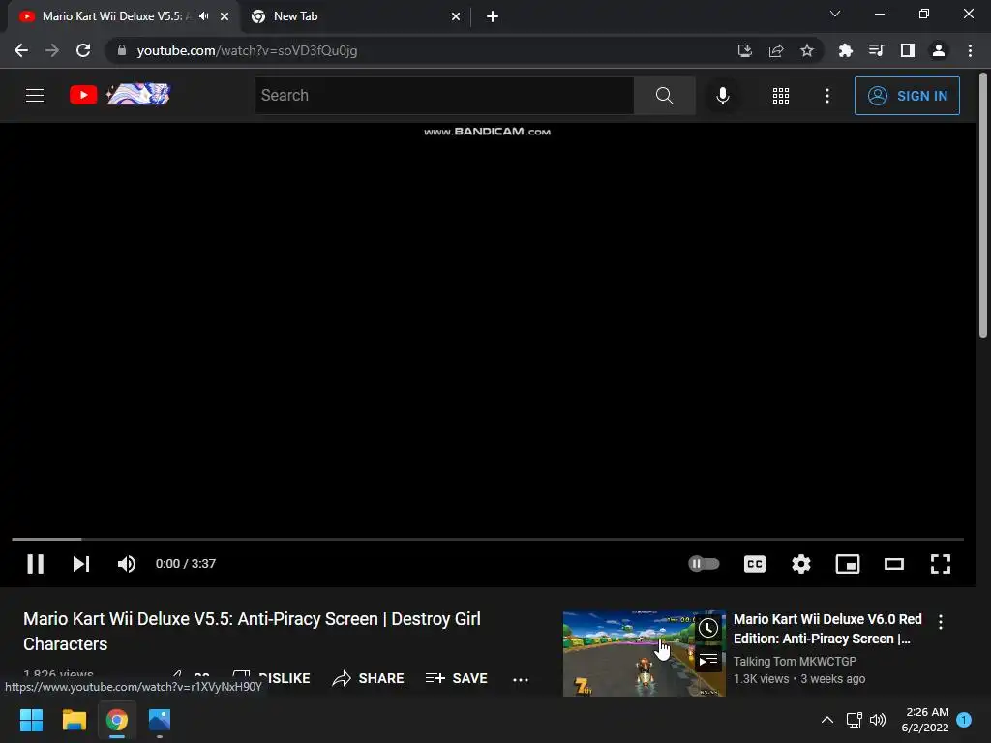Open the Chrome extensions puzzle menu
Image resolution: width=991 pixels, height=743 pixels.
tap(845, 50)
